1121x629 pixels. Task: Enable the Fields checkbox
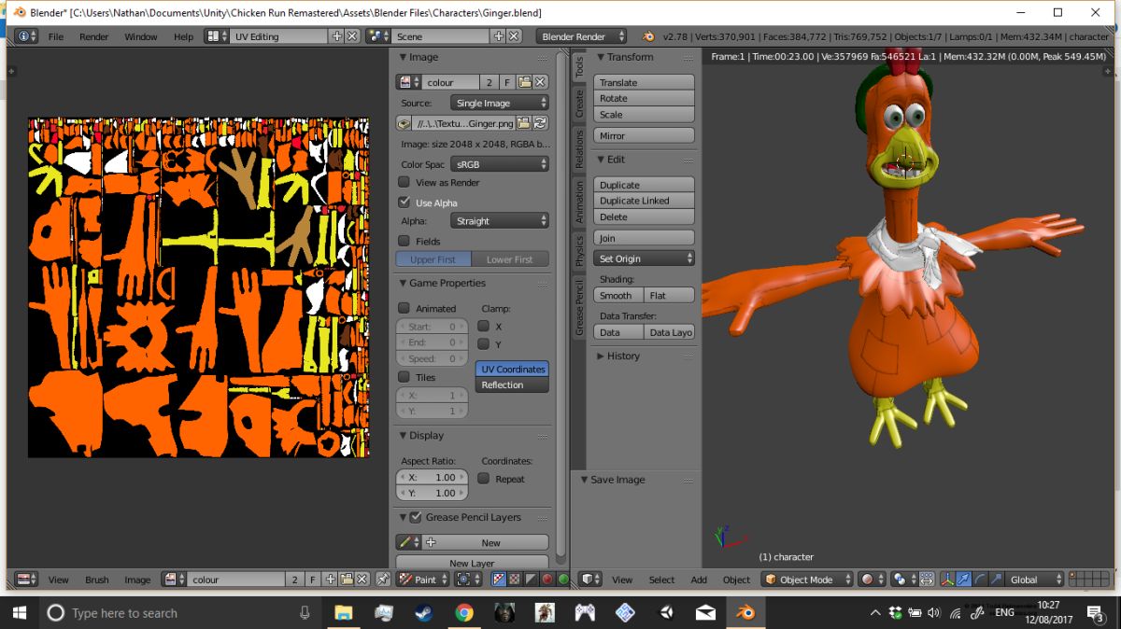pyautogui.click(x=404, y=241)
